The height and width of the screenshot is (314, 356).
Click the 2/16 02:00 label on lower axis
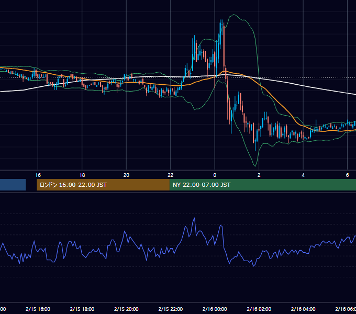[259, 309]
